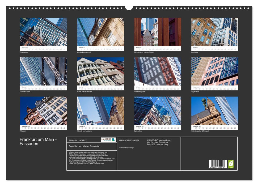Click the www.calvendo.com website text
258x186 pixels.
(x=97, y=163)
